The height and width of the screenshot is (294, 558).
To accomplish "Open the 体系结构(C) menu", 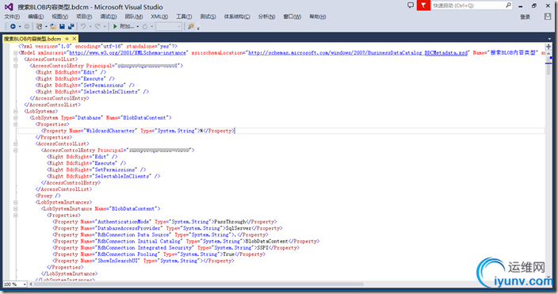I will click(x=237, y=17).
